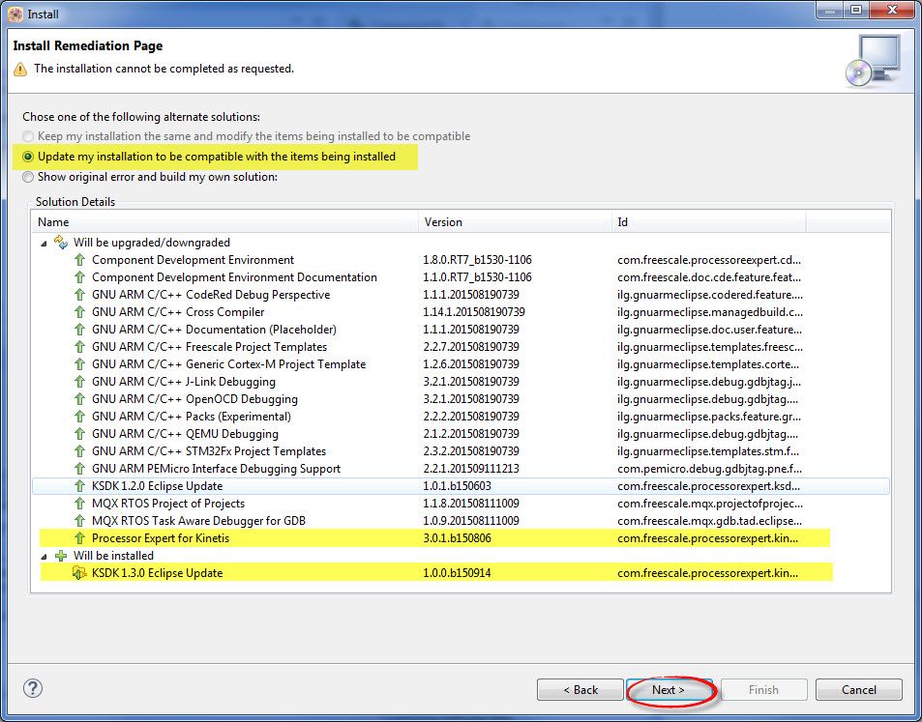The image size is (922, 722).
Task: Select 'Keep my installation the same' radio option
Action: point(28,136)
